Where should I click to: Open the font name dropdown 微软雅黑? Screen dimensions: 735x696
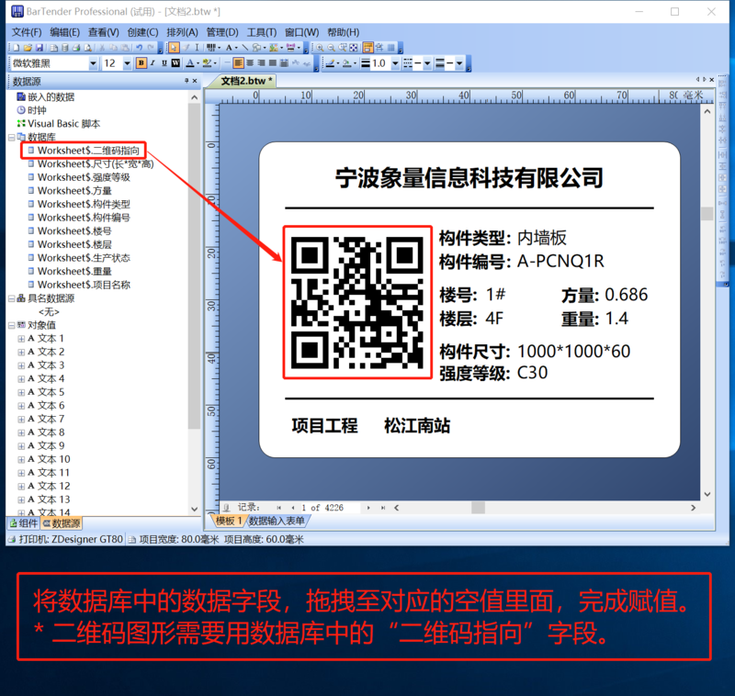(x=94, y=63)
